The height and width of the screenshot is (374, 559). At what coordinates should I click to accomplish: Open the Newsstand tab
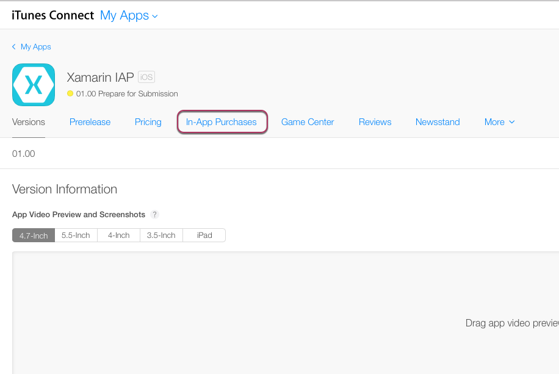(438, 122)
